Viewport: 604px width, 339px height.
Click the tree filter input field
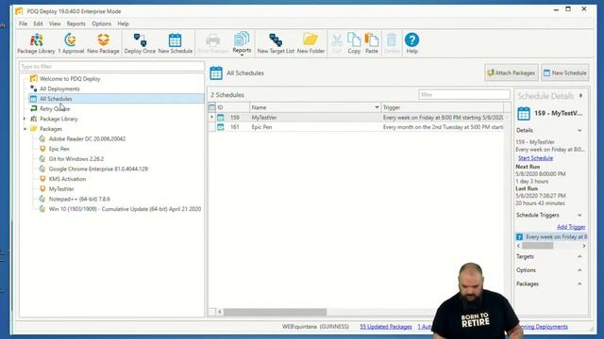point(111,67)
